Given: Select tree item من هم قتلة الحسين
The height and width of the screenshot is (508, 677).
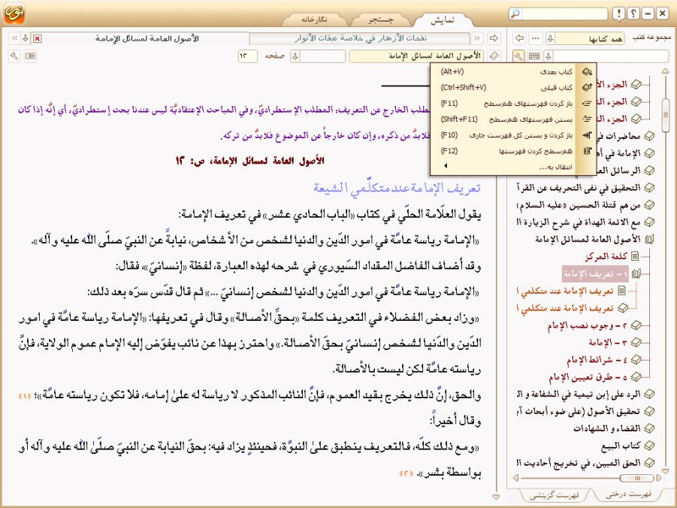Looking at the screenshot, I should coord(579,204).
